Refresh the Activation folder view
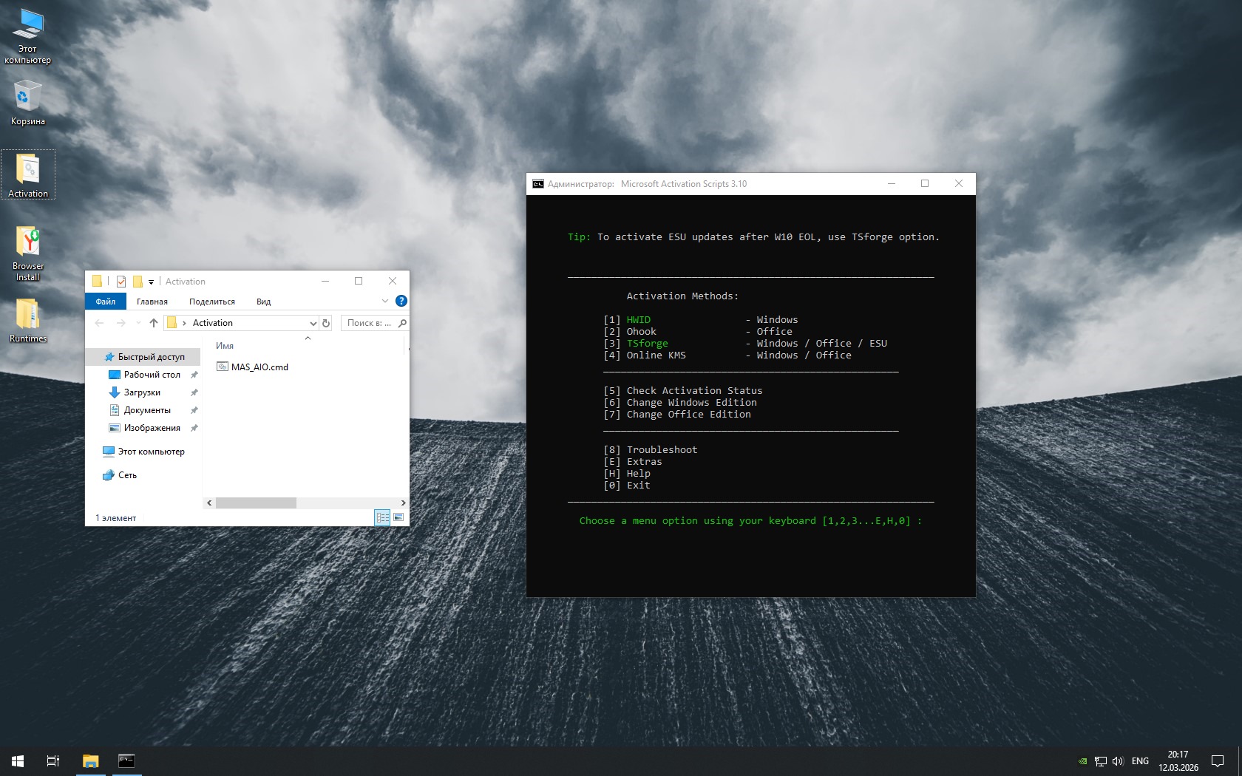 tap(326, 323)
